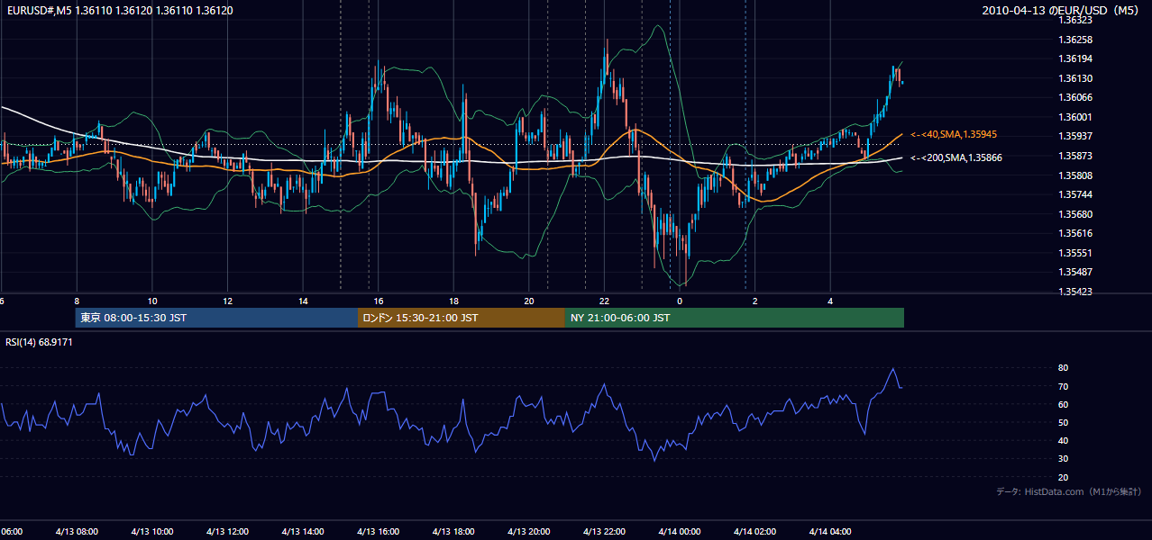Viewport: 1152px width, 540px height.
Task: Click price level 1.35423 on the axis
Action: pyautogui.click(x=1075, y=292)
